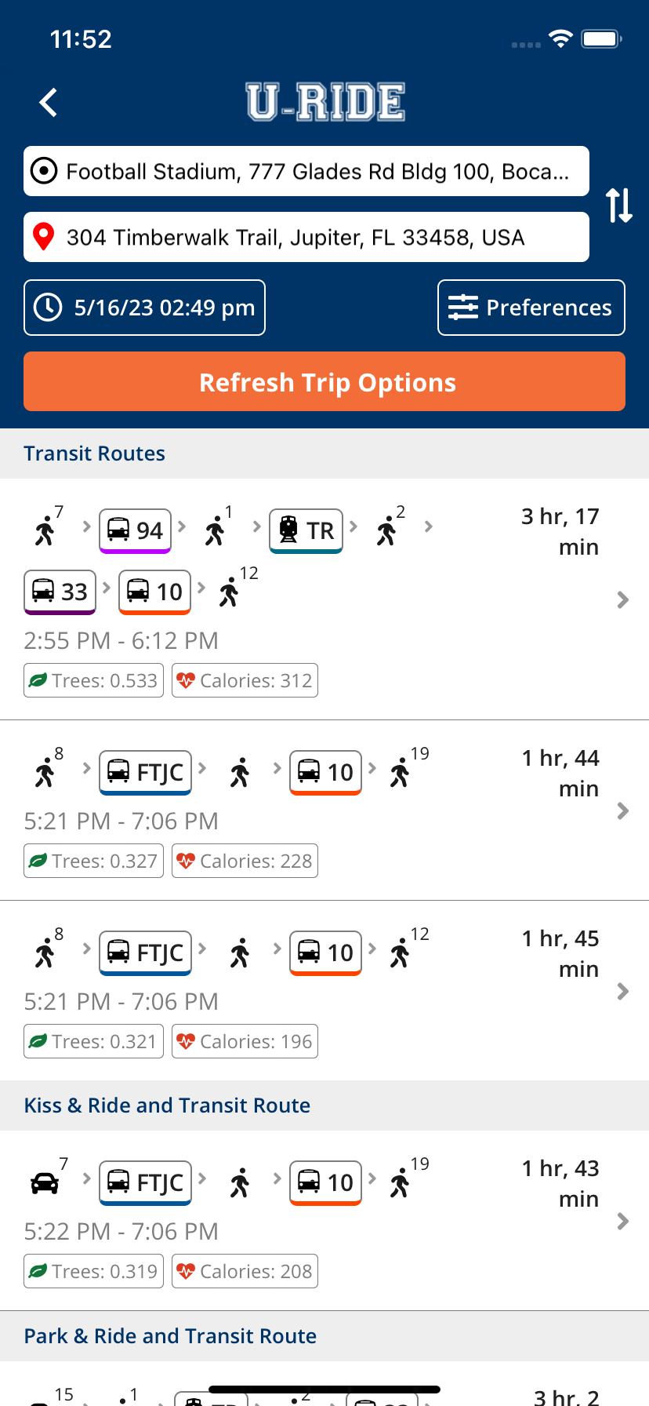Tap the Trees: 0.533 leaf badge
The width and height of the screenshot is (649, 1406).
(x=93, y=681)
